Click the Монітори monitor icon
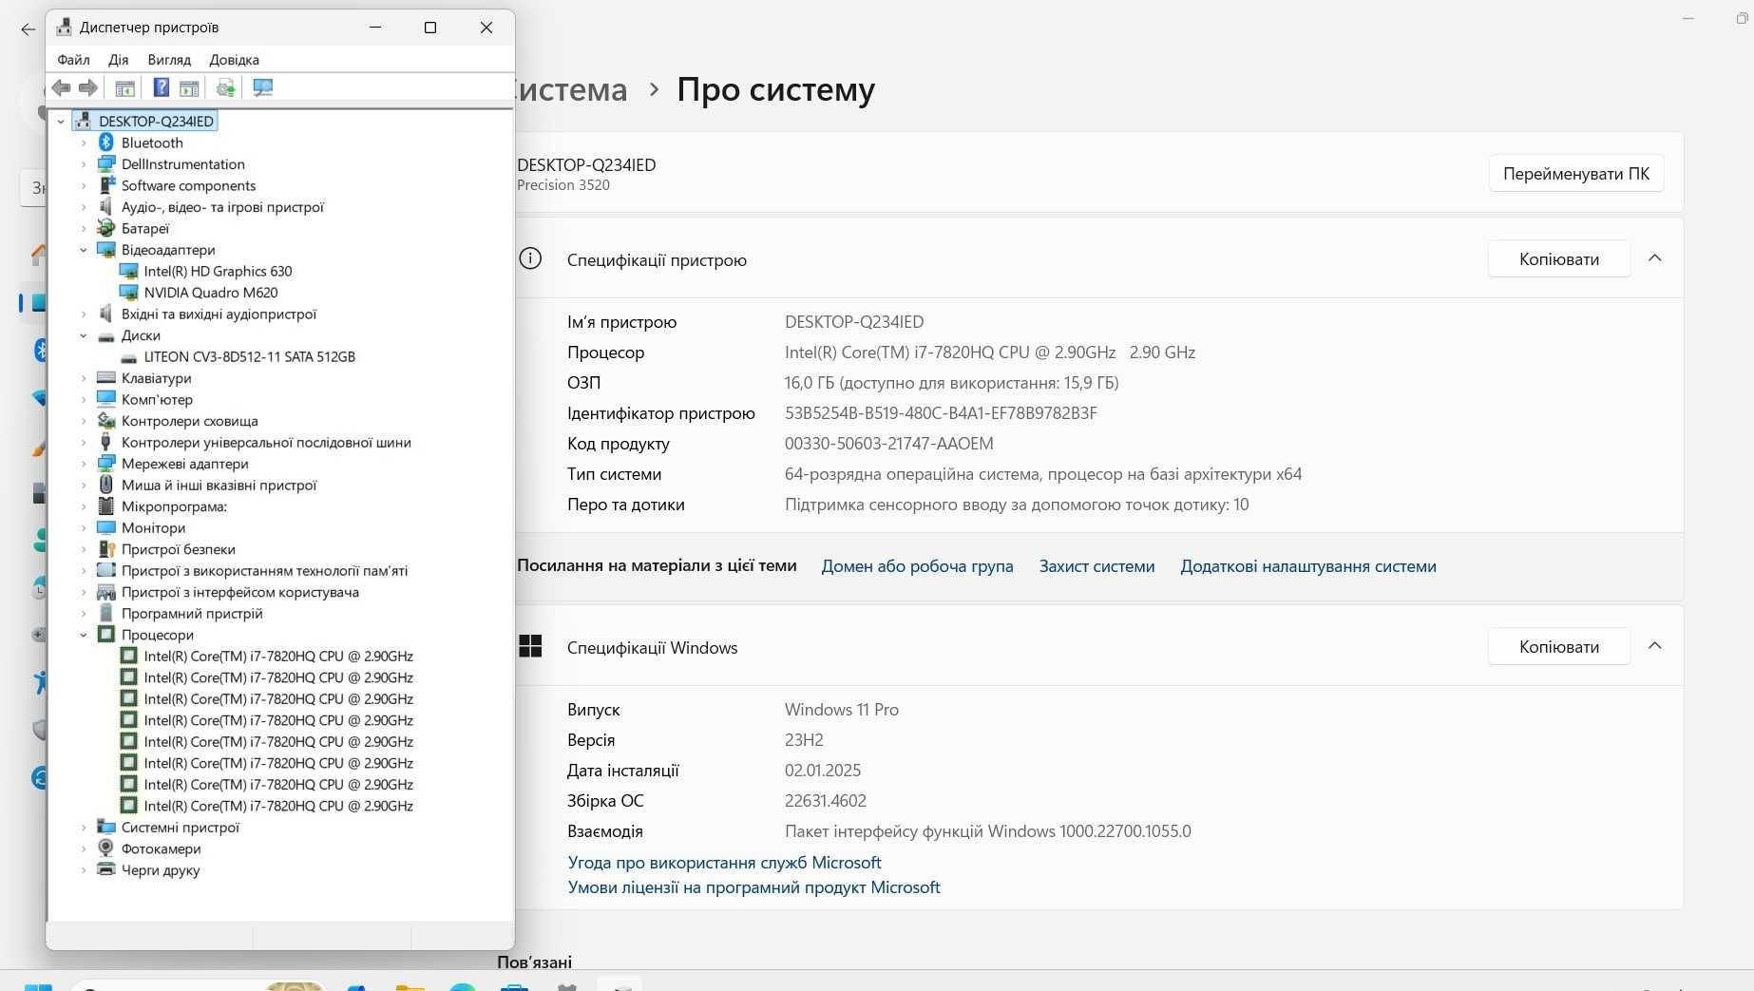 (x=106, y=527)
